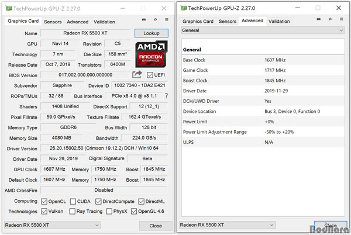Click Close button in left window
351x235 pixels.
(x=156, y=226)
